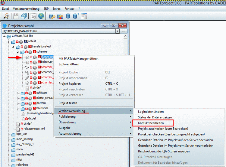
Task: Click the single floppy disk save icon
Action: click(16, 16)
